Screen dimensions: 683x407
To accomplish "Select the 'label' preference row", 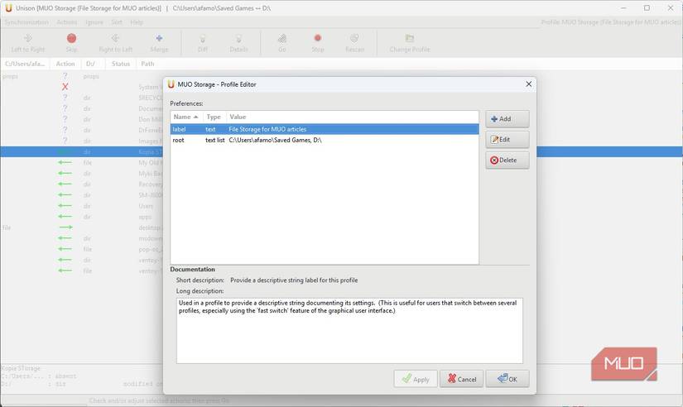I will coord(324,129).
